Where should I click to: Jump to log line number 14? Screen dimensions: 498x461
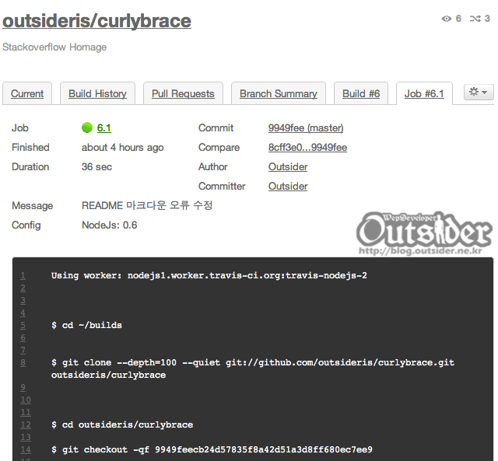26,449
